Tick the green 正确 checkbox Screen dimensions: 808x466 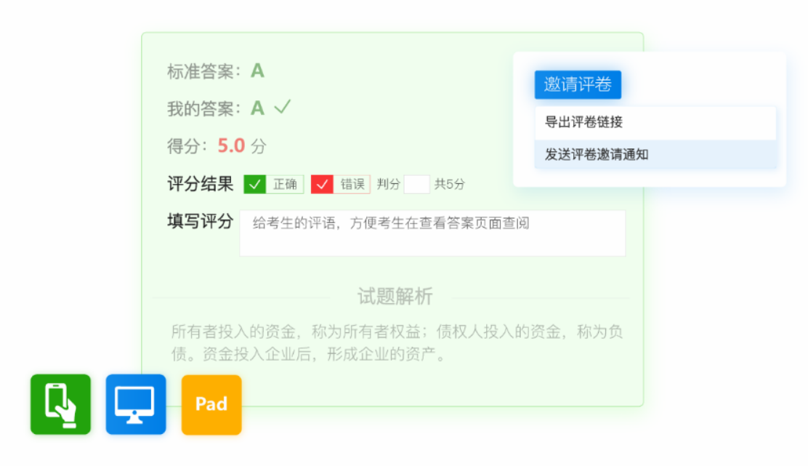click(x=254, y=185)
